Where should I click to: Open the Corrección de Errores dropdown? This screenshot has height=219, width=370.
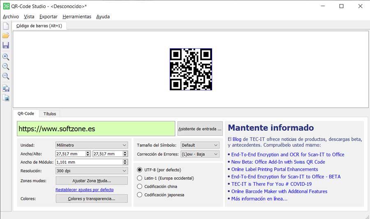(200, 154)
